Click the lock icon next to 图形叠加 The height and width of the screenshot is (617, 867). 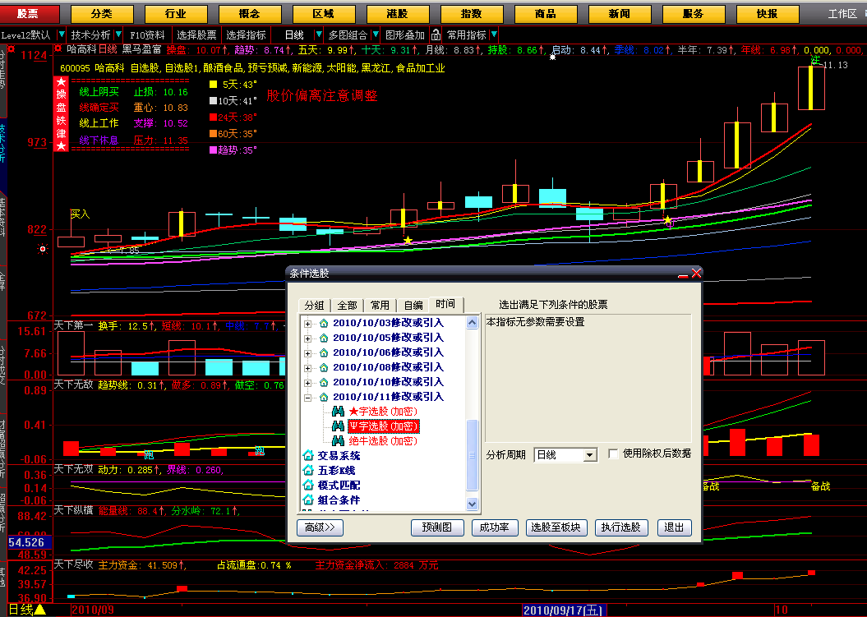click(x=436, y=35)
